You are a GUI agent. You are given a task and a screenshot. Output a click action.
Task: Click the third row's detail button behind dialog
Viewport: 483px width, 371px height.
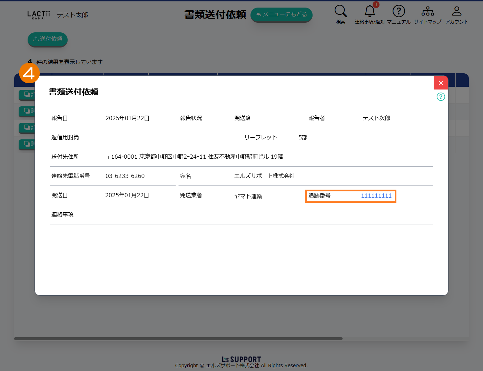tap(27, 127)
